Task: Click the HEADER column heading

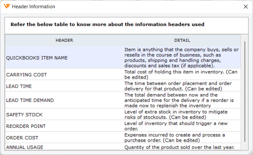Action: [x=64, y=40]
